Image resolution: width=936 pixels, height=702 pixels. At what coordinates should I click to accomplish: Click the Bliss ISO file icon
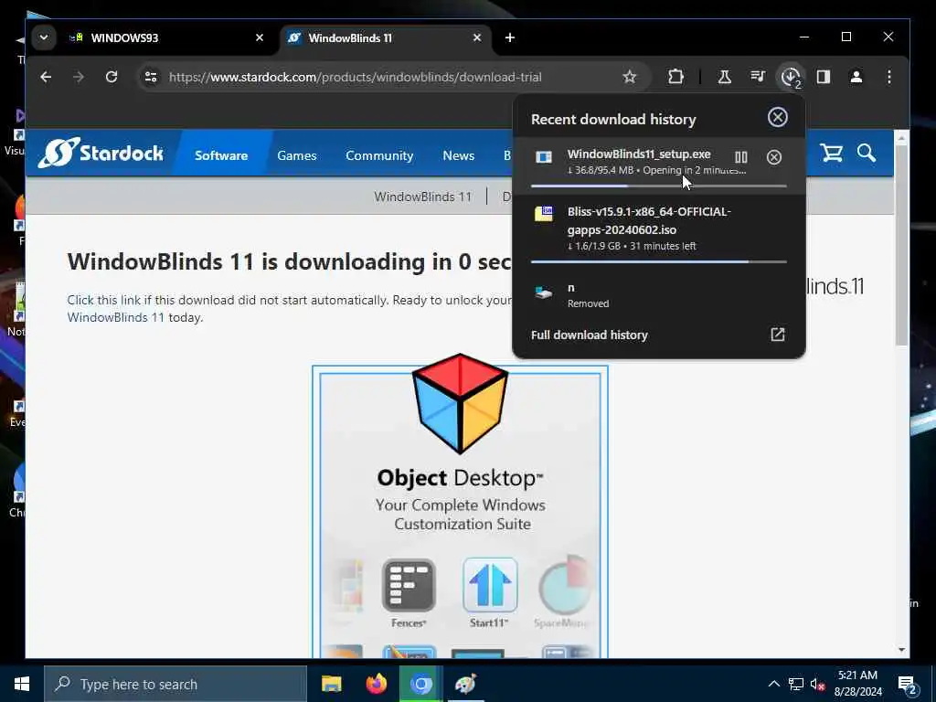coord(543,214)
